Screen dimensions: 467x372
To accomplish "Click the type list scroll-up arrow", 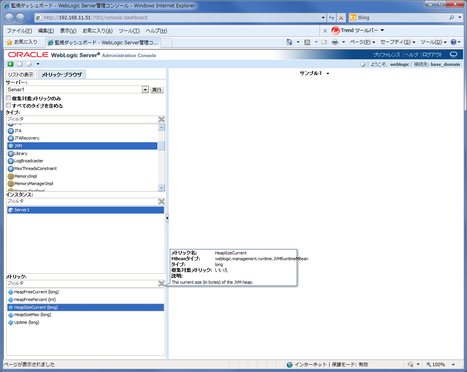I will tap(161, 128).
